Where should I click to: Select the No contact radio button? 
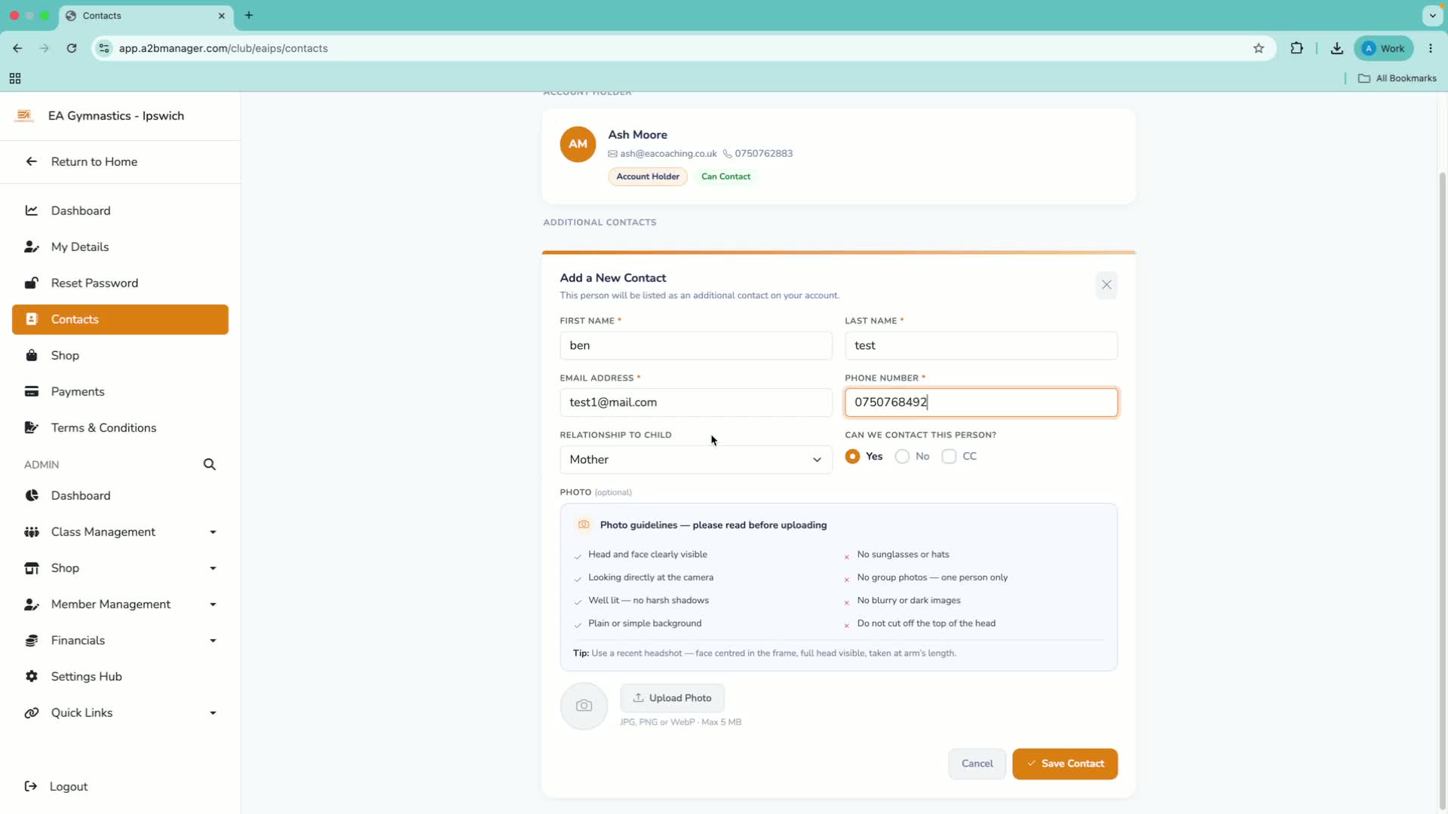pyautogui.click(x=902, y=457)
